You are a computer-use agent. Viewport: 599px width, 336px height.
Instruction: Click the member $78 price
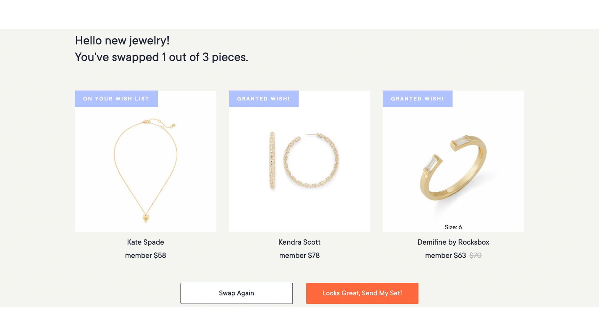[299, 256]
